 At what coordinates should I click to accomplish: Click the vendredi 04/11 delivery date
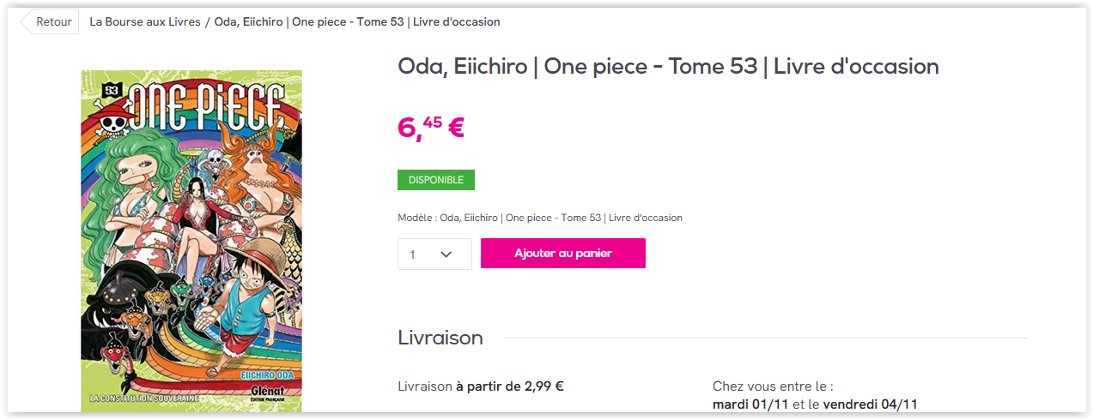tap(871, 404)
